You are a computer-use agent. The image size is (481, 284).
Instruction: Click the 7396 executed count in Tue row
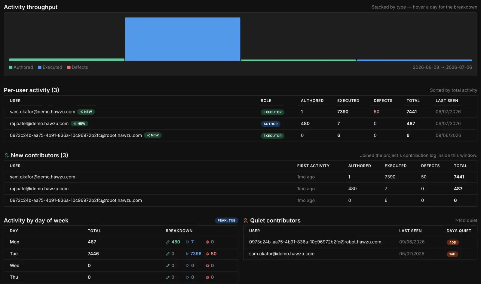pos(196,254)
